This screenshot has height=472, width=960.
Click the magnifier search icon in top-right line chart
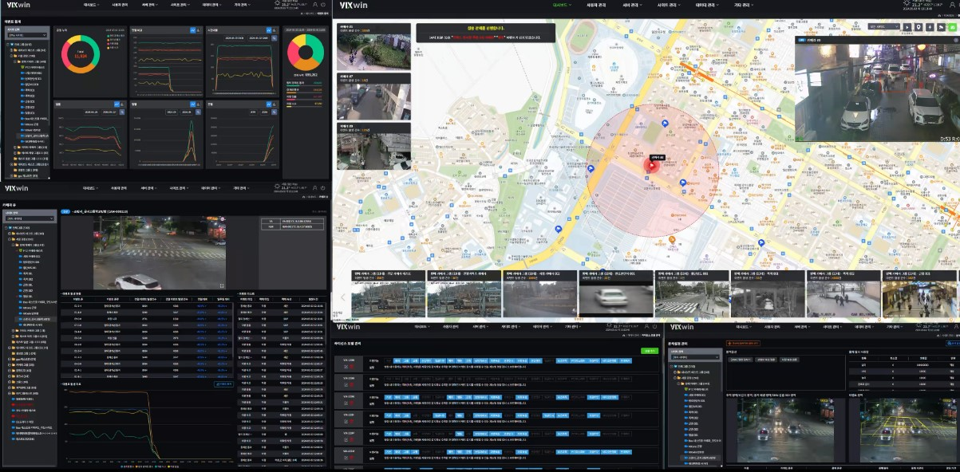tap(274, 37)
